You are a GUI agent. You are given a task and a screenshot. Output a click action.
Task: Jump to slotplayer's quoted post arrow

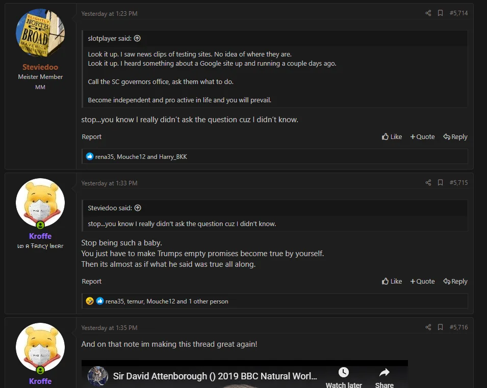point(137,39)
